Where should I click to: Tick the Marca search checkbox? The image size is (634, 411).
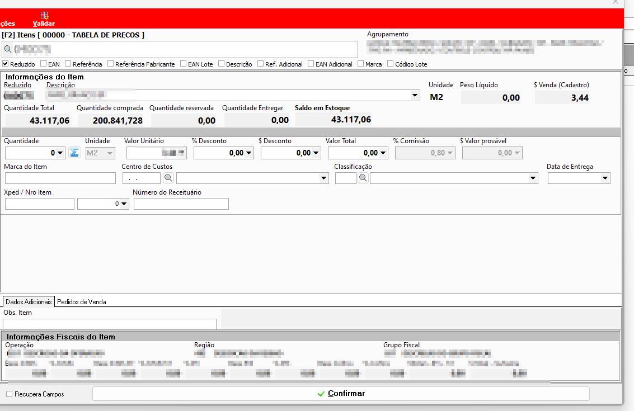[361, 64]
